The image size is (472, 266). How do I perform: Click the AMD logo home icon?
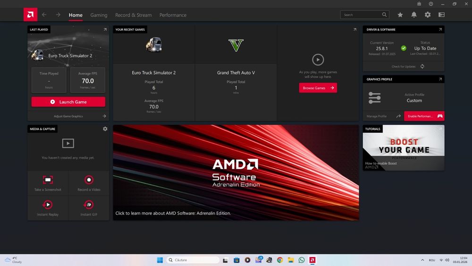[30, 15]
